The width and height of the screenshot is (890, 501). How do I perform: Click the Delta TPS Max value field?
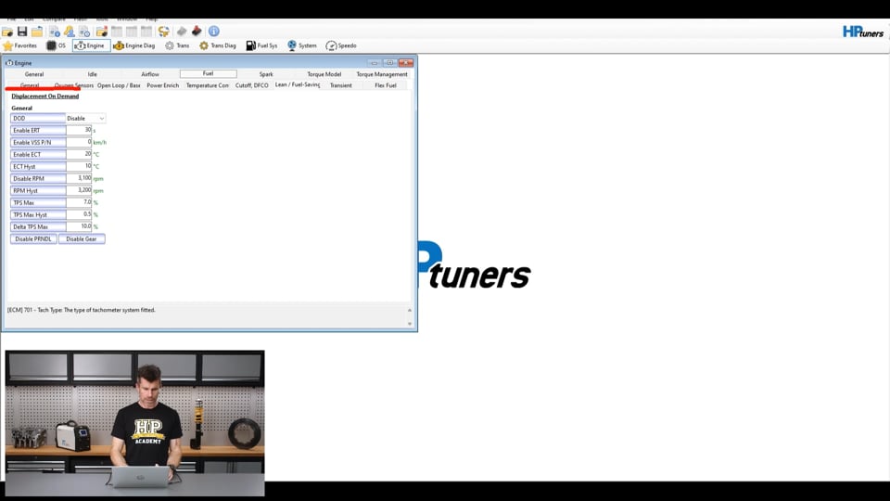79,226
